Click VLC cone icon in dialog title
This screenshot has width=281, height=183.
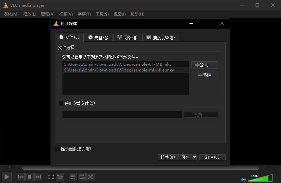(56, 23)
